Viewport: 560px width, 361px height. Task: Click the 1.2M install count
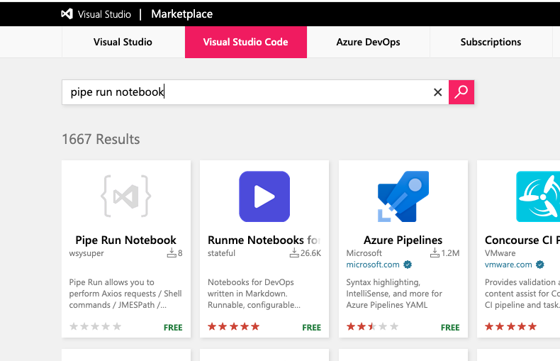(x=450, y=253)
